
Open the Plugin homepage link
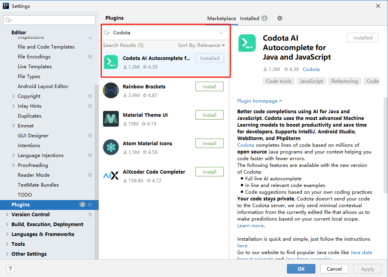(x=259, y=101)
